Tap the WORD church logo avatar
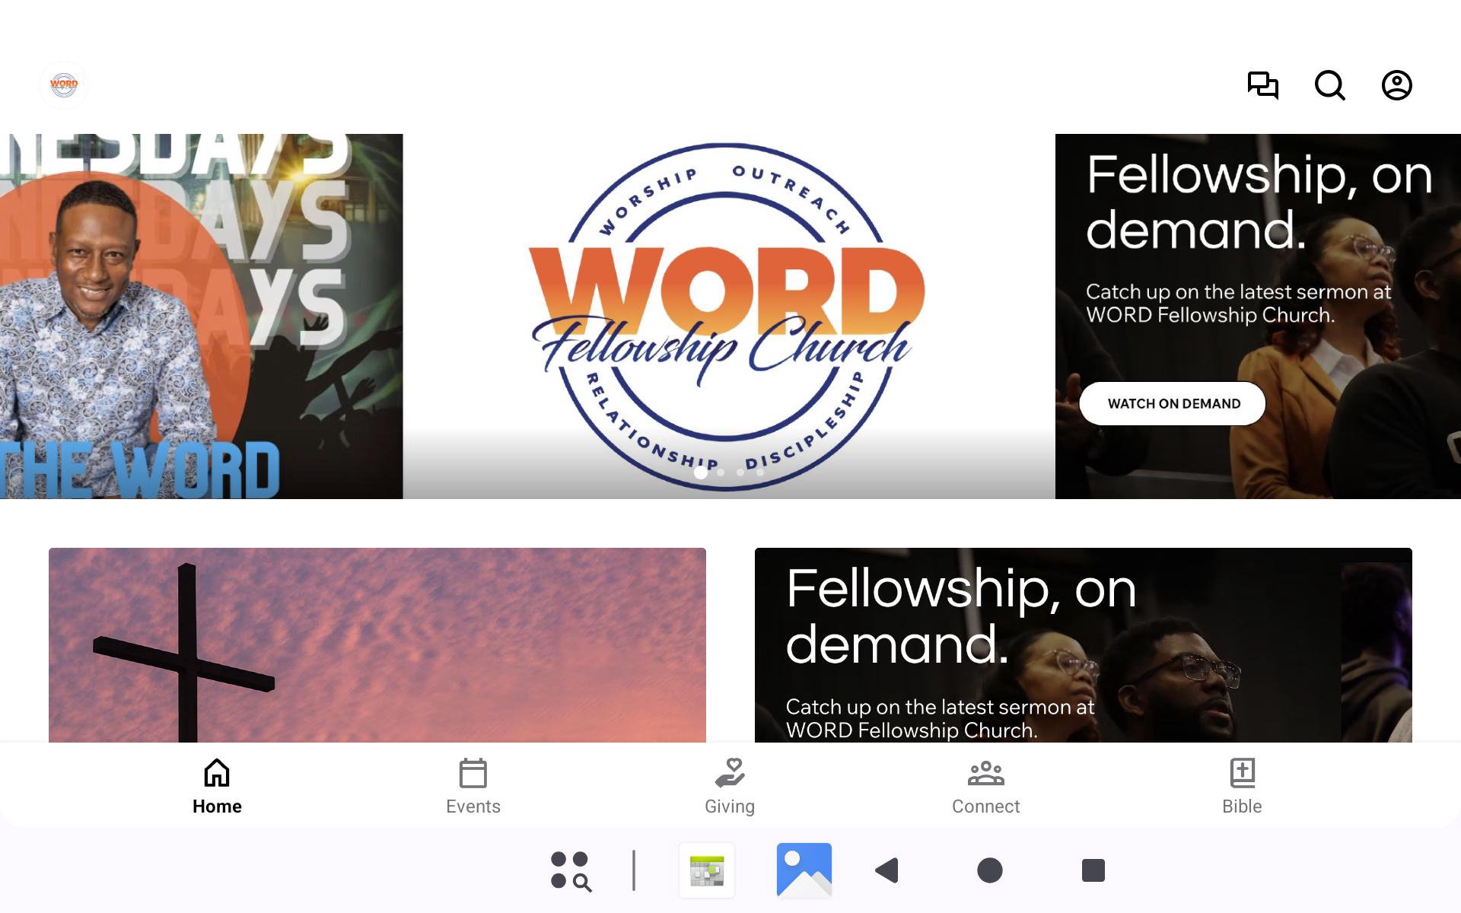 [64, 85]
